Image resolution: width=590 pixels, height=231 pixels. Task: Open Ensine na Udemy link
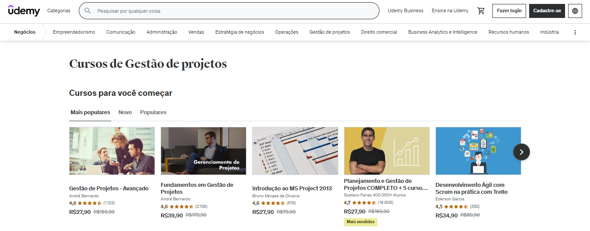coord(450,10)
